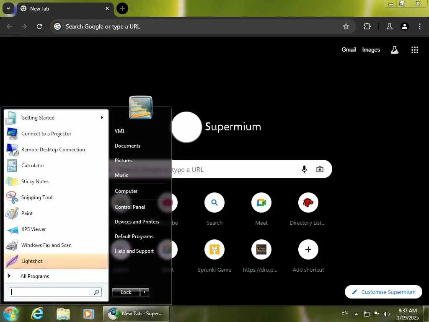Click Customise Supermium button
This screenshot has width=429, height=322.
(383, 292)
